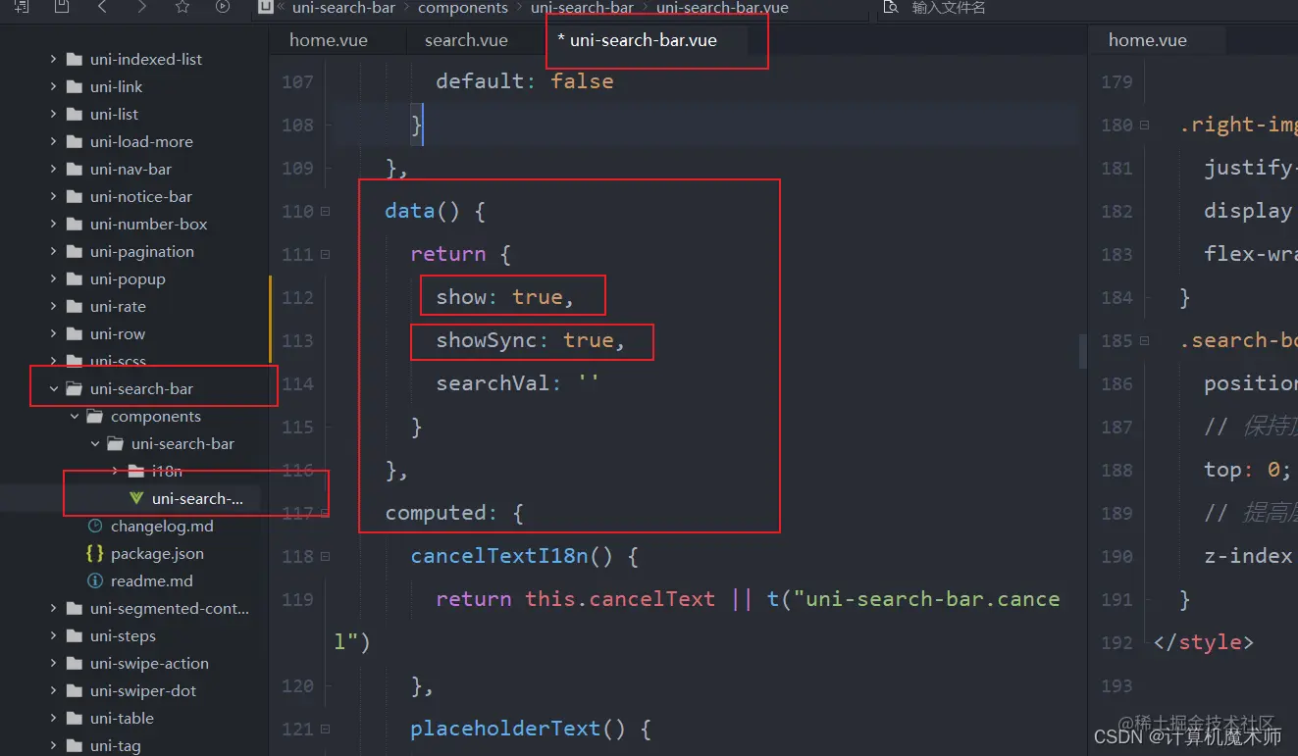The width and height of the screenshot is (1298, 756).
Task: Click the project logo icon before breadcrumbs
Action: 265,7
